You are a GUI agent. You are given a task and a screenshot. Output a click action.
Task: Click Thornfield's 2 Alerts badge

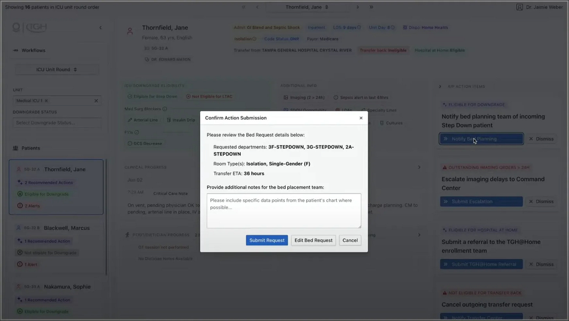pyautogui.click(x=29, y=206)
